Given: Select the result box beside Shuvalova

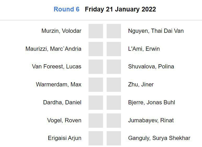Looking at the screenshot, I should coord(114,67).
